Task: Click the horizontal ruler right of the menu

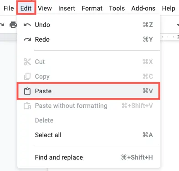Action: 170,37
